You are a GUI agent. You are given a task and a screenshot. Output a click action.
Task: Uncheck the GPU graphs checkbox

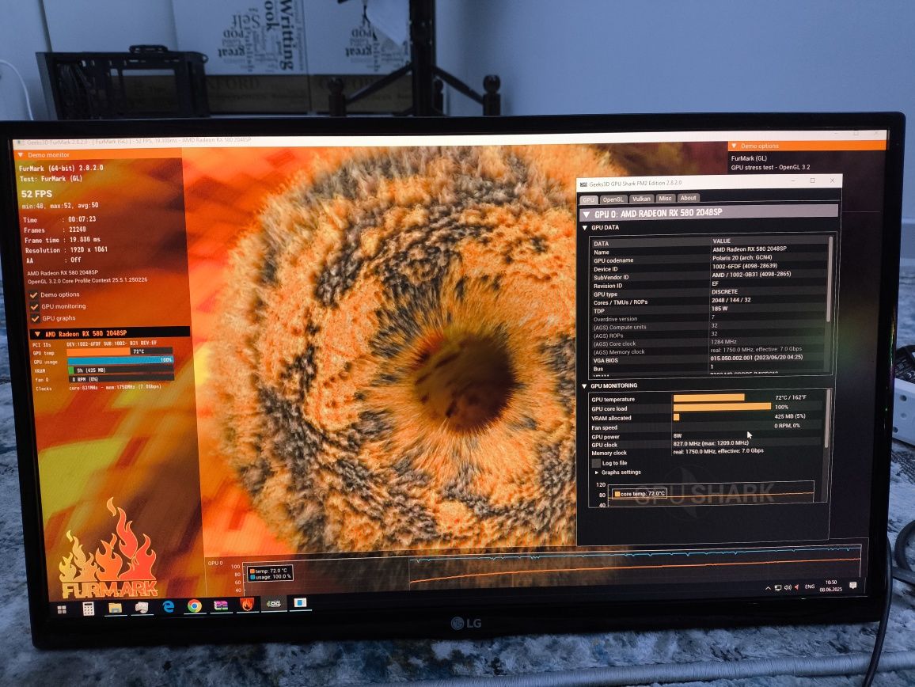35,319
